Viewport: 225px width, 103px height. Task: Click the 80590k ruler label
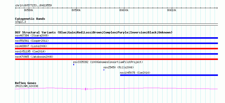[76, 10]
